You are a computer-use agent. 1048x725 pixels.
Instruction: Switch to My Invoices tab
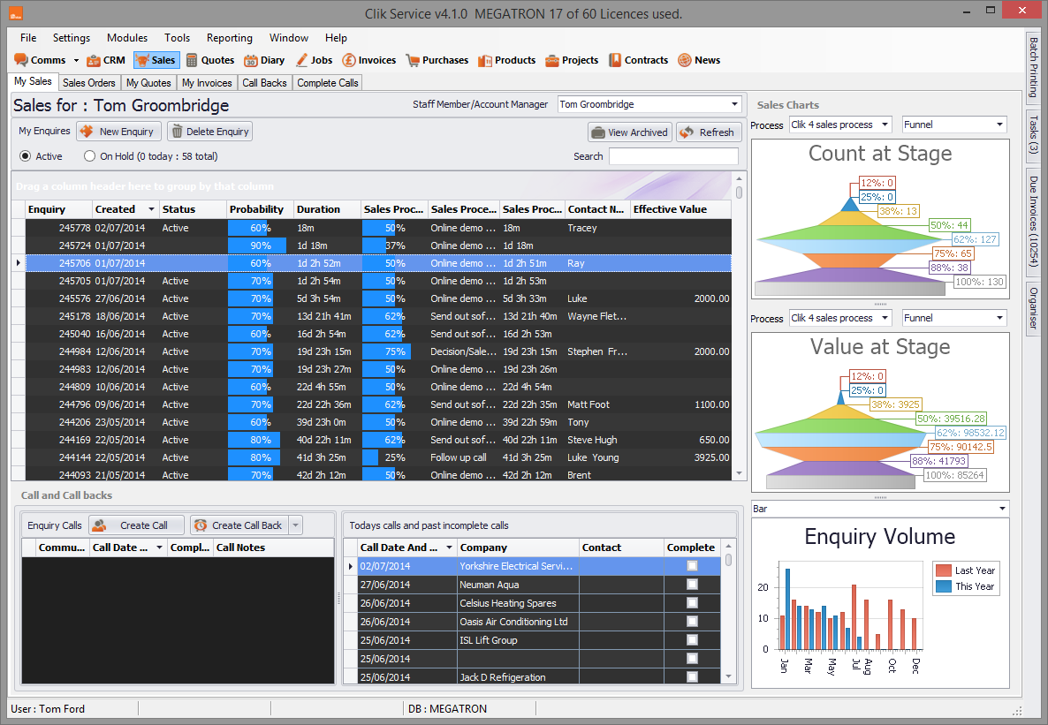tap(207, 83)
